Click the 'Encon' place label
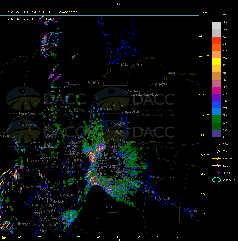 (172, 72)
